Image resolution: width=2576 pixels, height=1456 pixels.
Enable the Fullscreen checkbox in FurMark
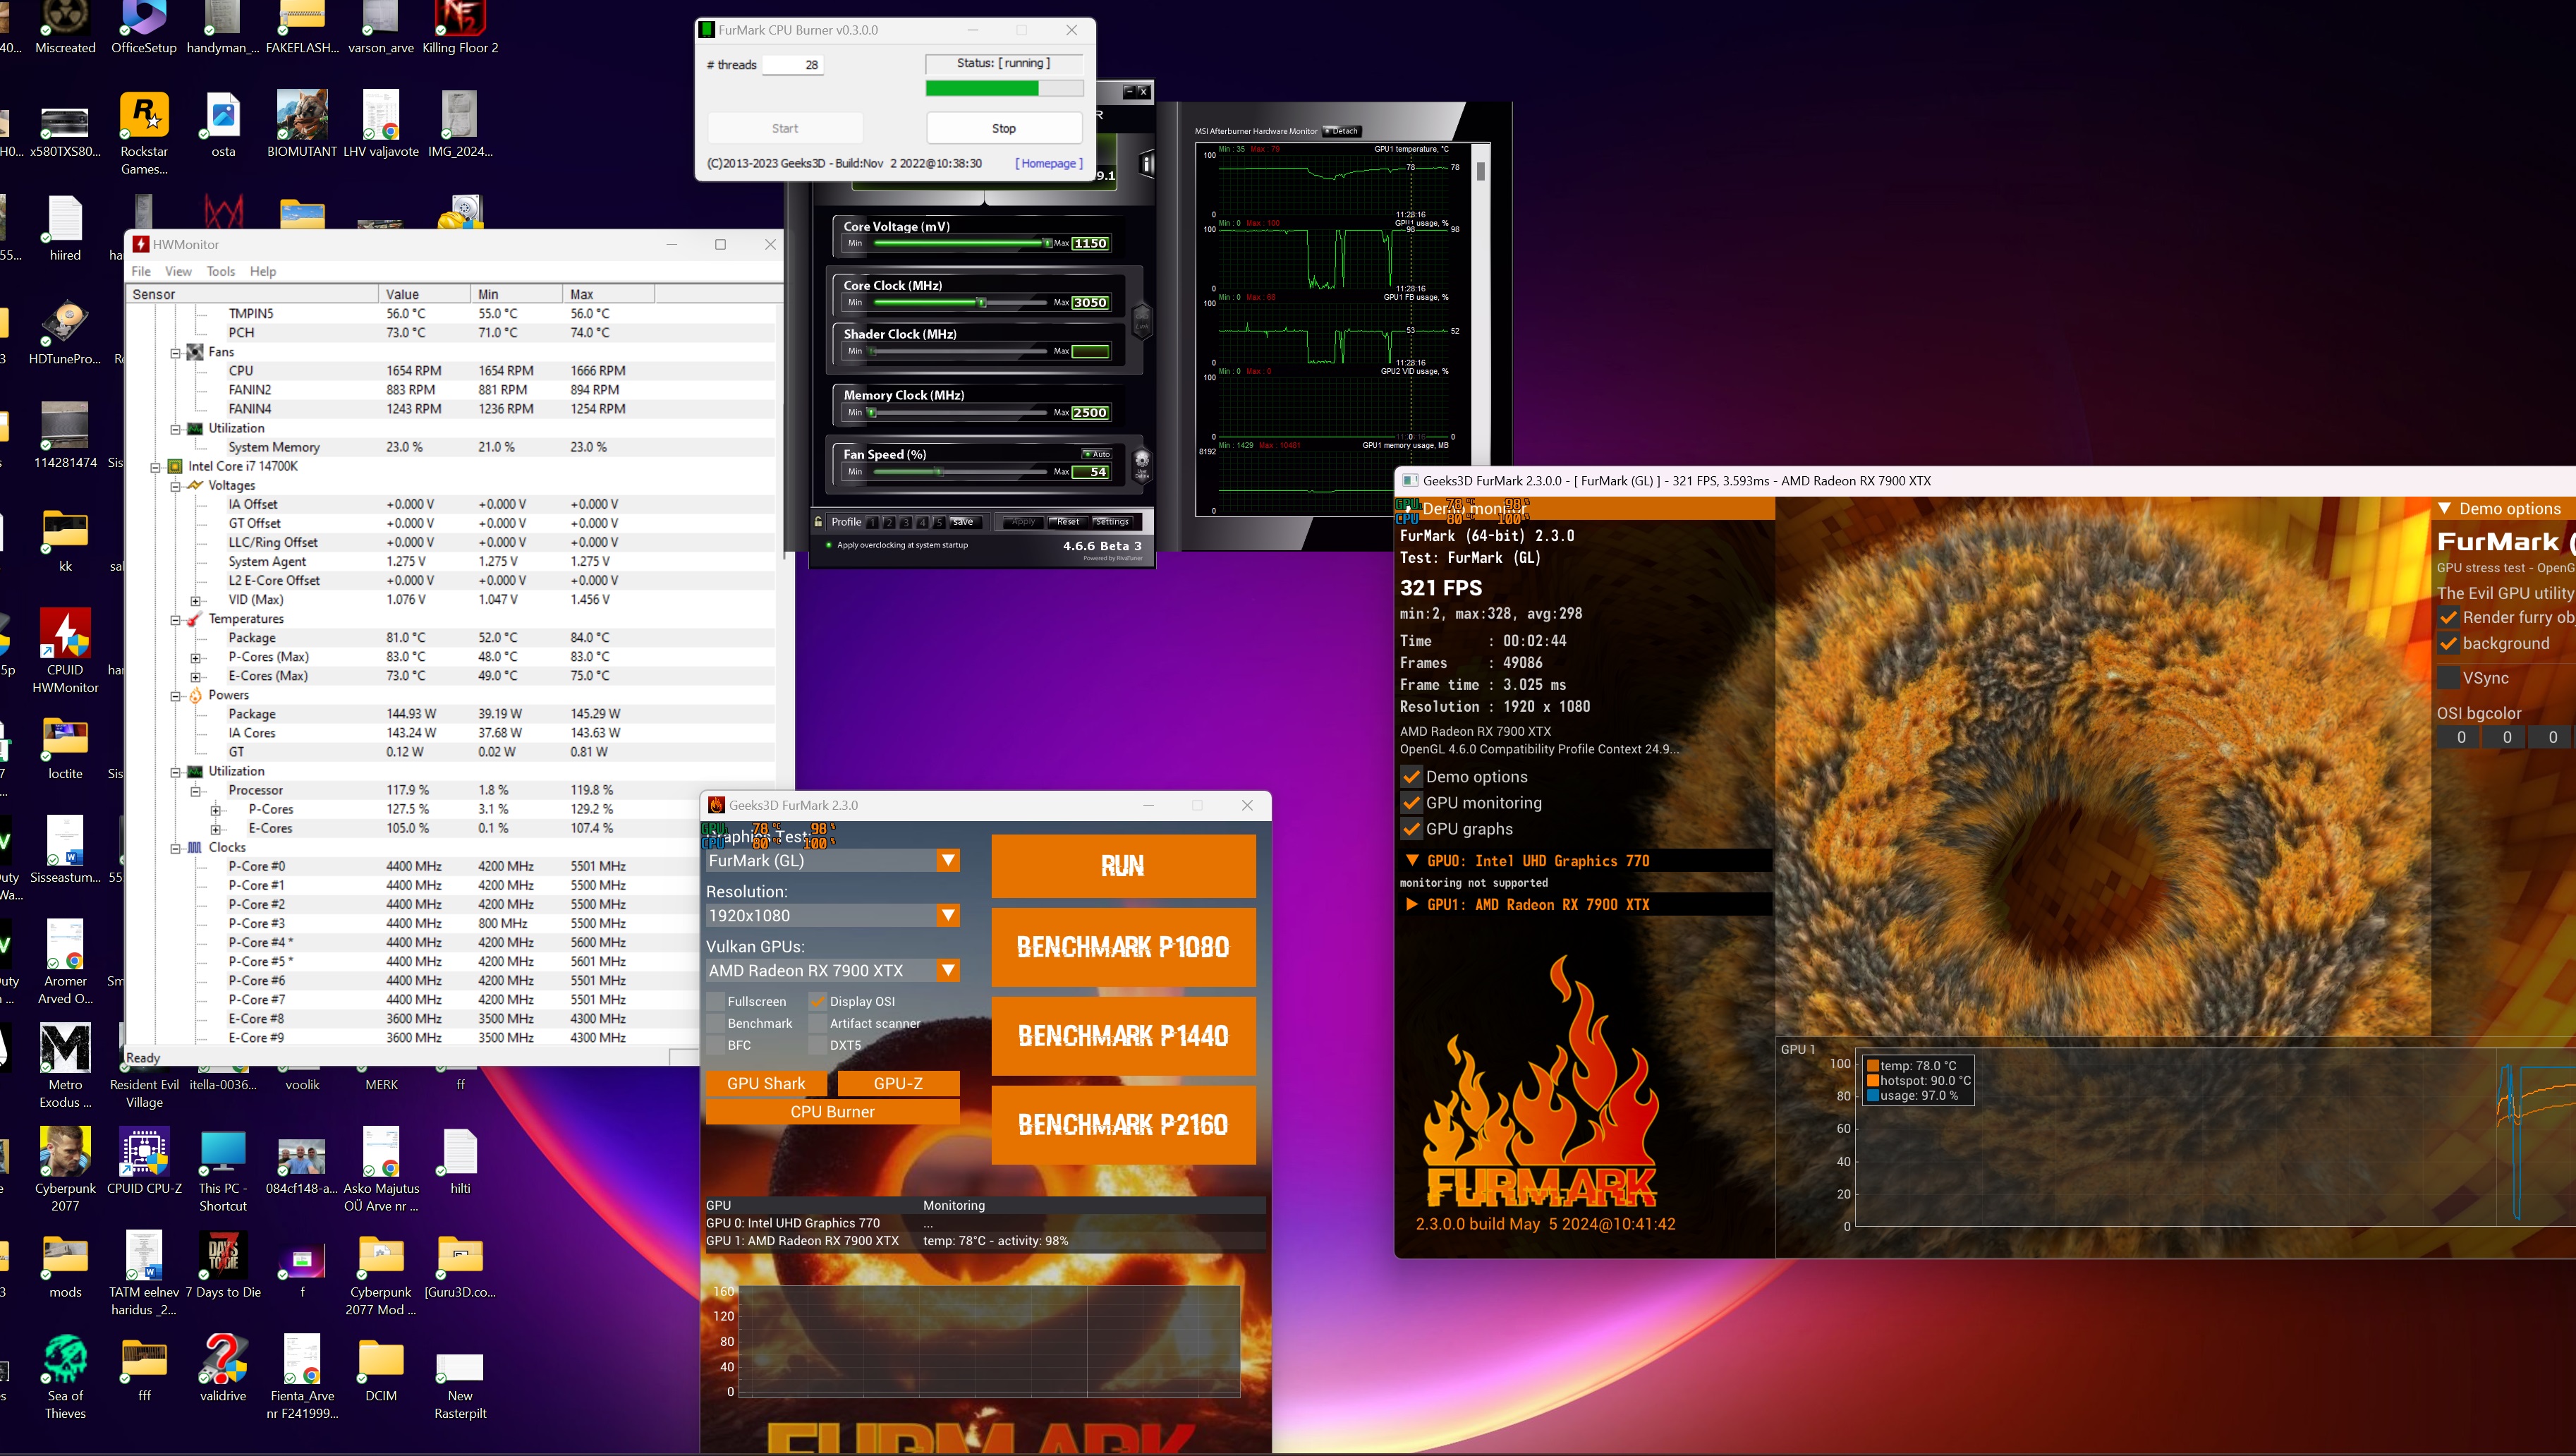tap(716, 1001)
